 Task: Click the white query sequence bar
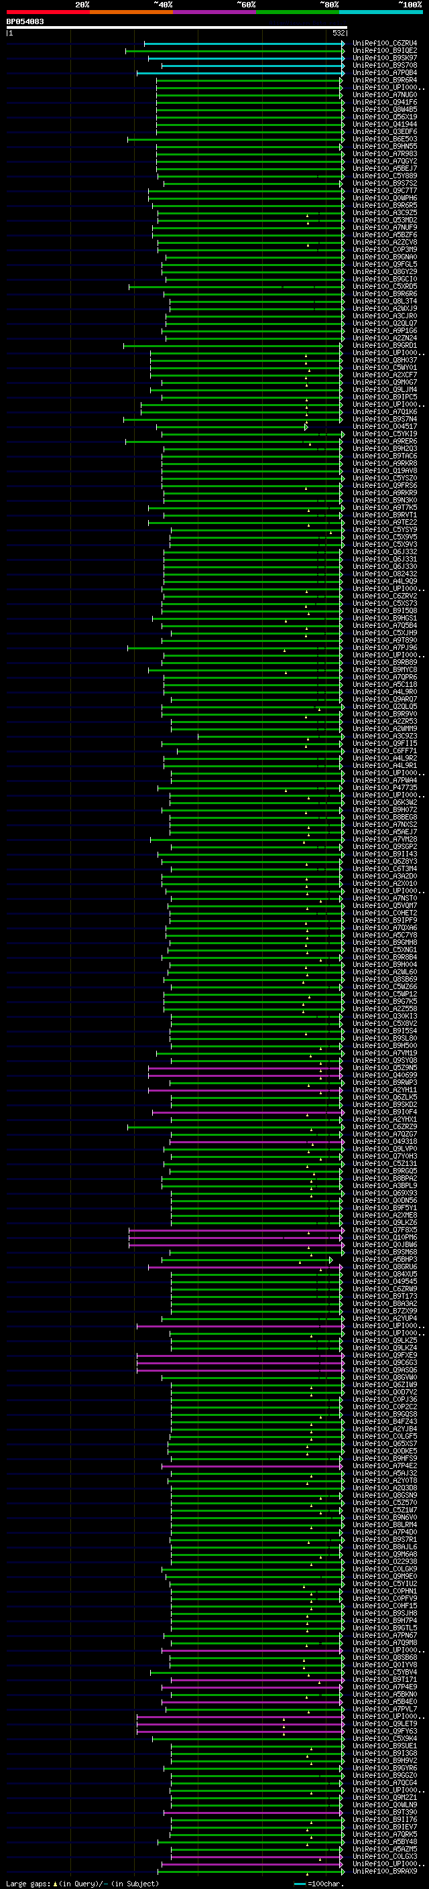pyautogui.click(x=177, y=28)
